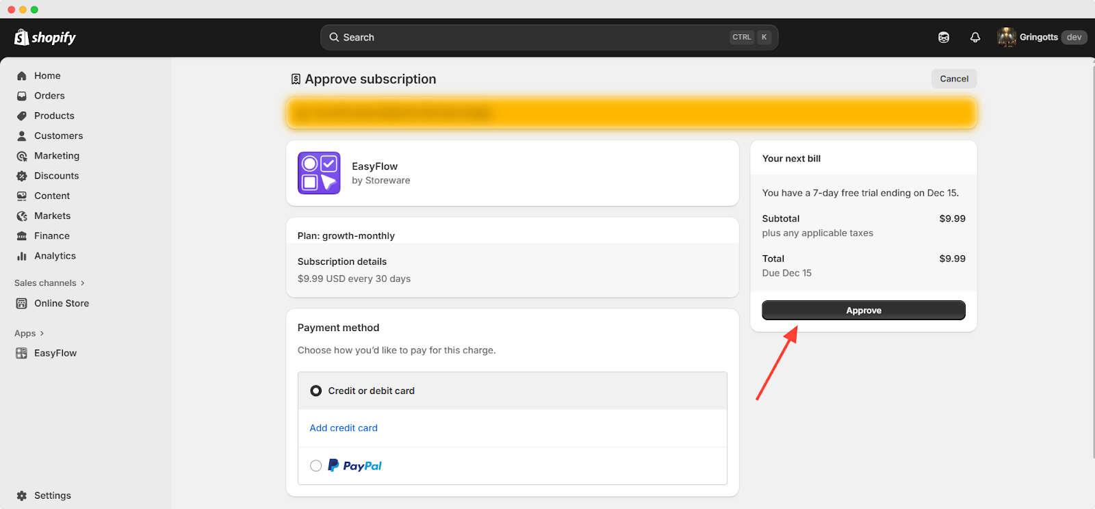Click the PayPal logo
Image resolution: width=1095 pixels, height=509 pixels.
[355, 466]
